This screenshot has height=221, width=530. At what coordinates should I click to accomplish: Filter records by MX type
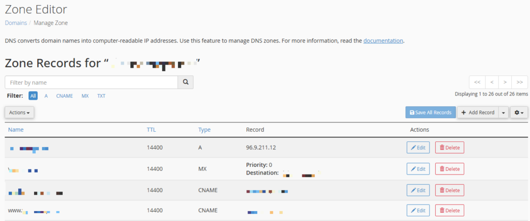(85, 96)
